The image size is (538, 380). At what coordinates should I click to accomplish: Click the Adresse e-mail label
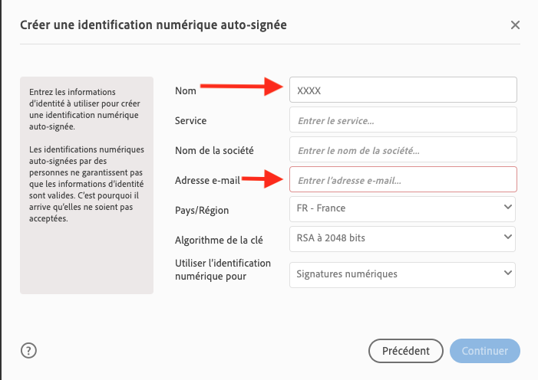207,181
